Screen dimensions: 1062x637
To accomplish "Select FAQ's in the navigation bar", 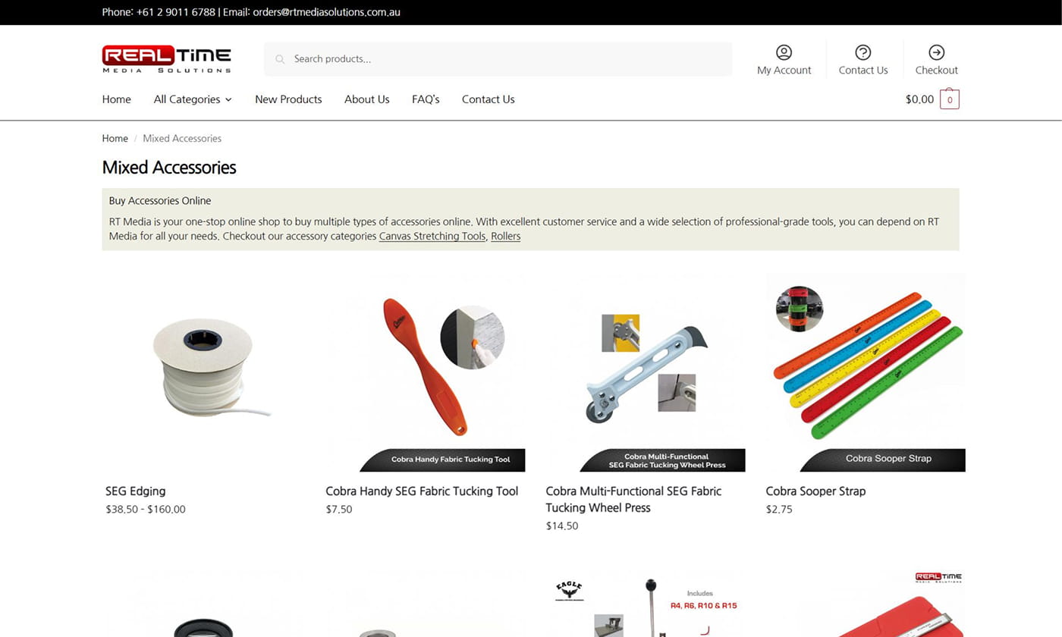I will [x=426, y=99].
